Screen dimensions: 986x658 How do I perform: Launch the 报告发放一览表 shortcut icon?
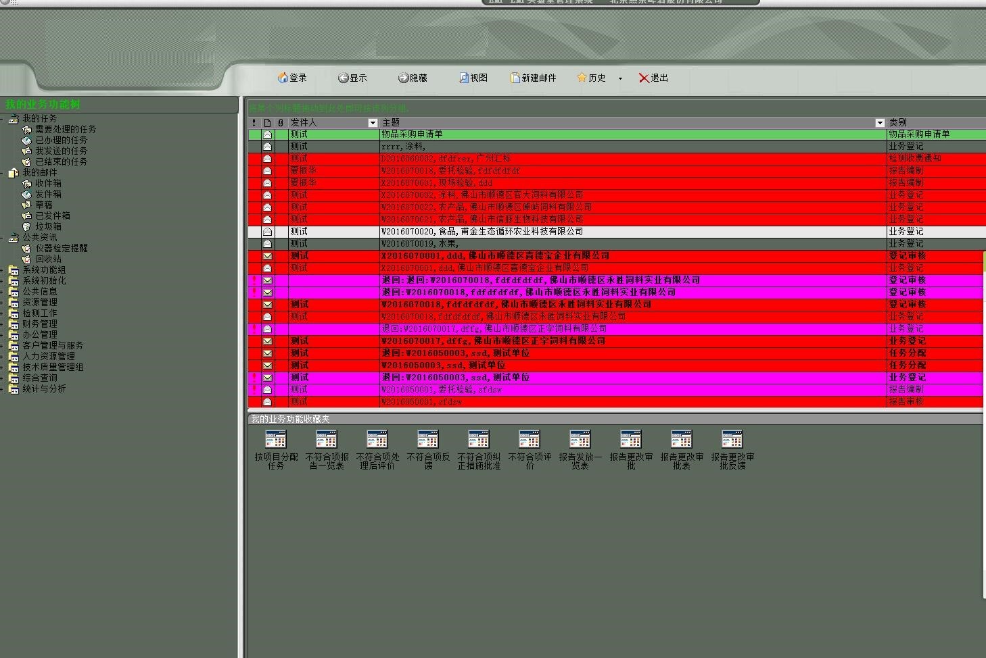pos(580,440)
